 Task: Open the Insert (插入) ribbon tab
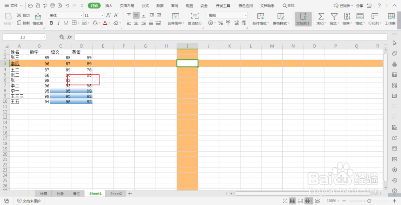click(x=109, y=6)
